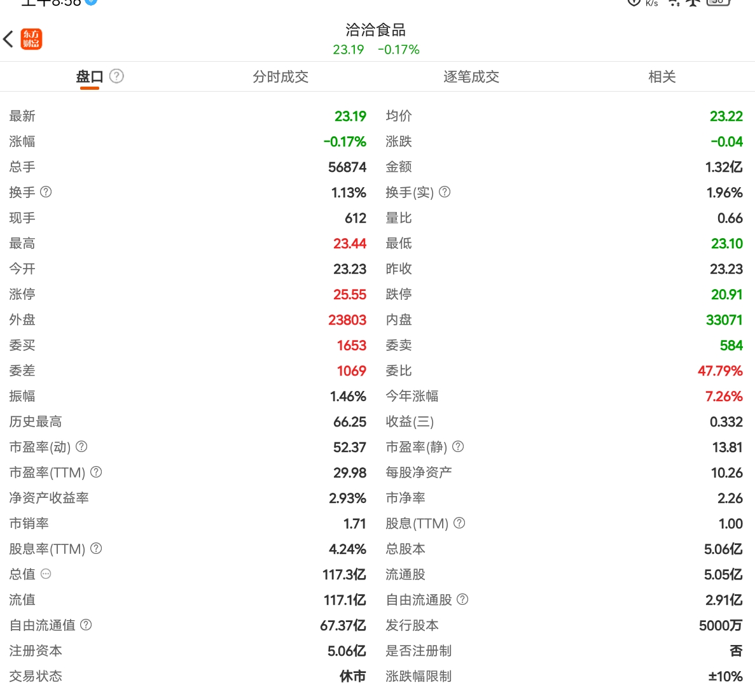Select 现手 value 612
The image size is (755, 687).
[356, 218]
